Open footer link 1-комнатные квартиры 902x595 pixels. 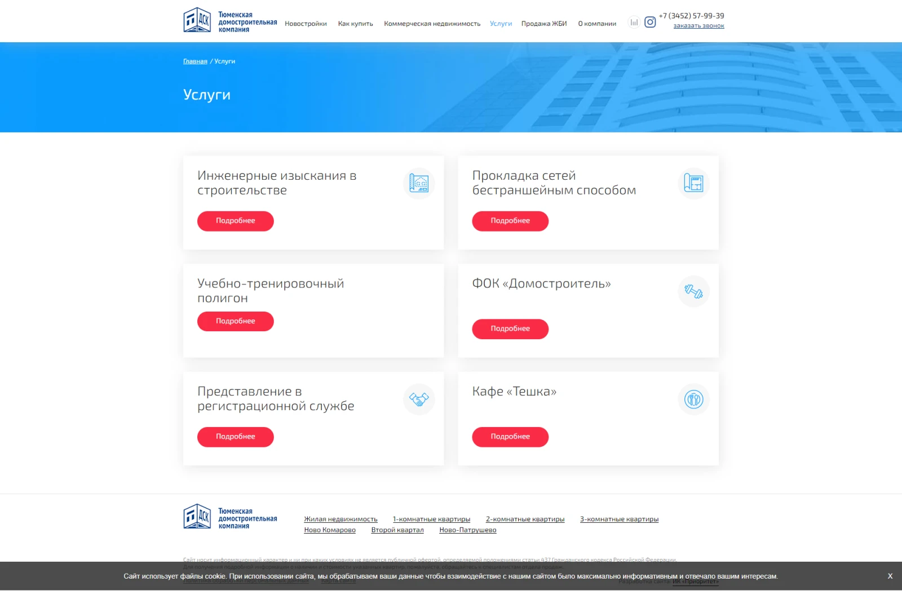tap(431, 519)
